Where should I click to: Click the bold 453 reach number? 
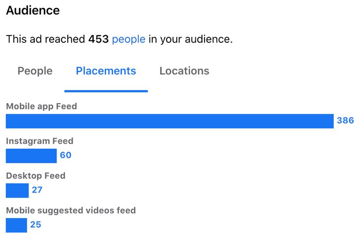(99, 39)
